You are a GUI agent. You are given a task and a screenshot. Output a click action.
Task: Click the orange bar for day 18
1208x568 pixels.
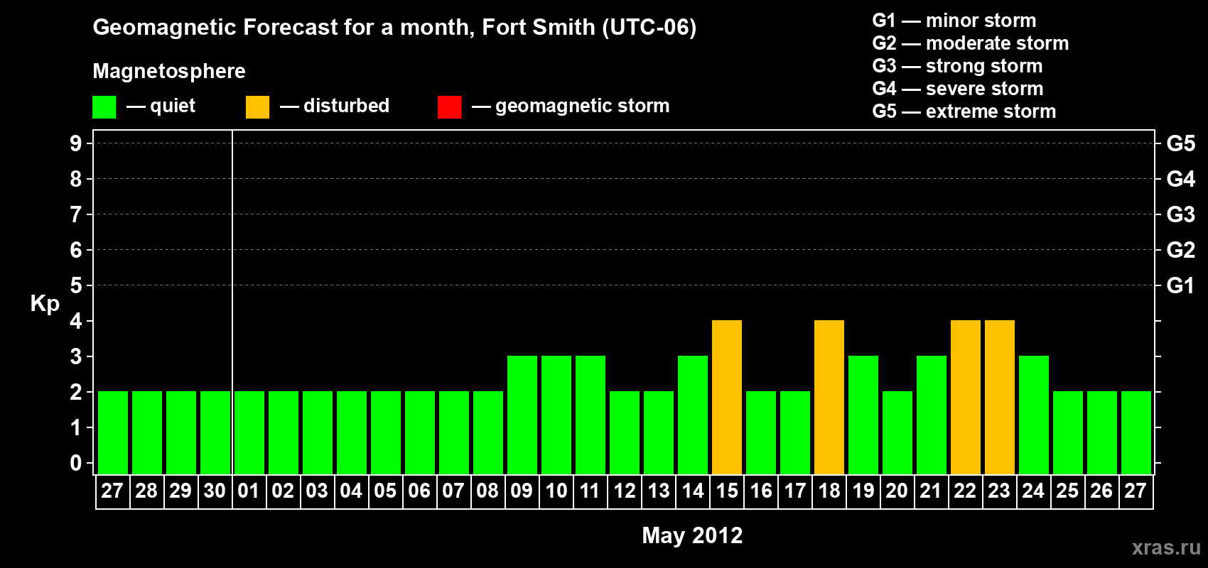[x=829, y=397]
